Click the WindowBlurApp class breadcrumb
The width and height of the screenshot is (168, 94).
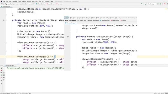click(41, 4)
